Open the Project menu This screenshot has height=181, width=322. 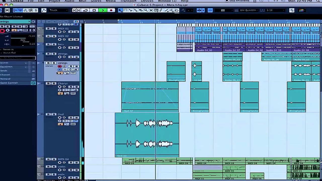point(55,1)
